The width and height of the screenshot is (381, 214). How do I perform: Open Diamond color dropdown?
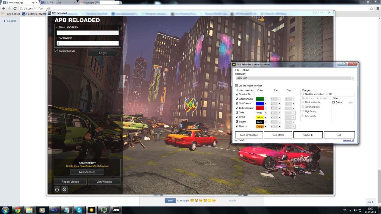point(266,127)
